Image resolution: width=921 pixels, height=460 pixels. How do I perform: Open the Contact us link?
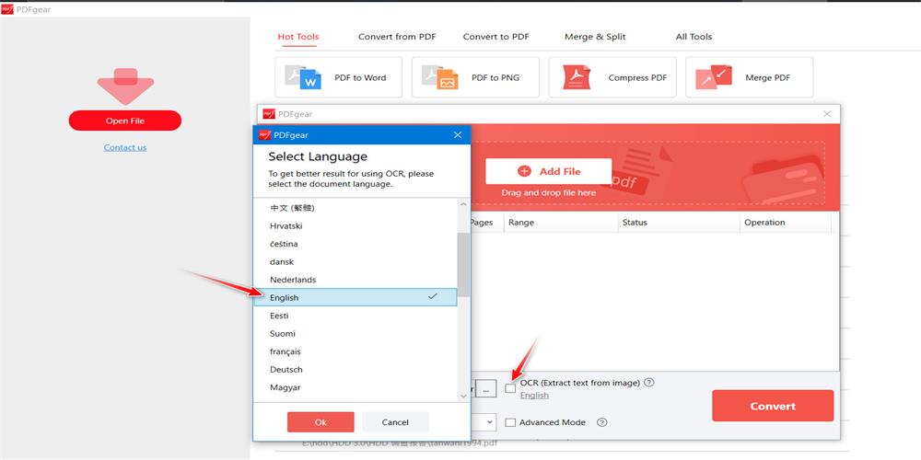[125, 147]
